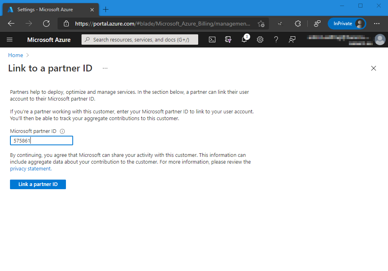Viewport: 388px width, 271px height.
Task: Select the Settings - Microsoft Azure tab
Action: pos(47,9)
